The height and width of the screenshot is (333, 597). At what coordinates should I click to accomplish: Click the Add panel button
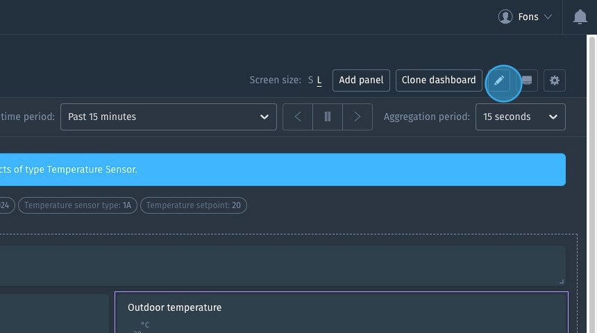point(361,80)
